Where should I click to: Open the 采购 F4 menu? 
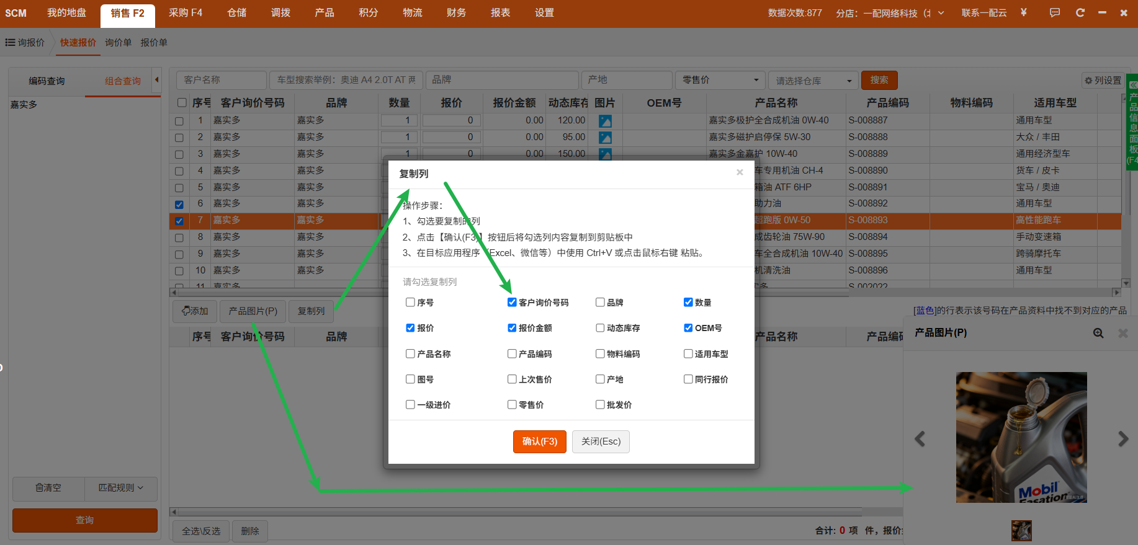pos(186,13)
